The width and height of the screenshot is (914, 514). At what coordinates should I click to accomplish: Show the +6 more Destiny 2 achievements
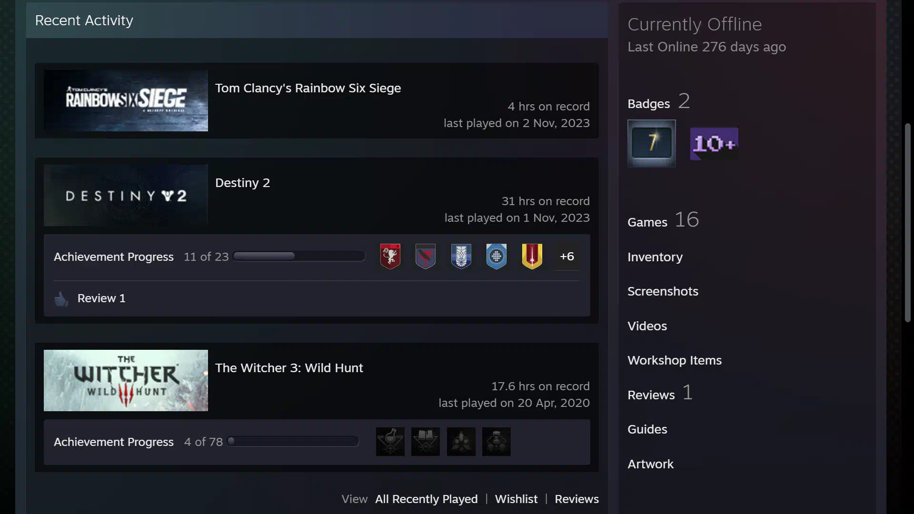point(567,257)
